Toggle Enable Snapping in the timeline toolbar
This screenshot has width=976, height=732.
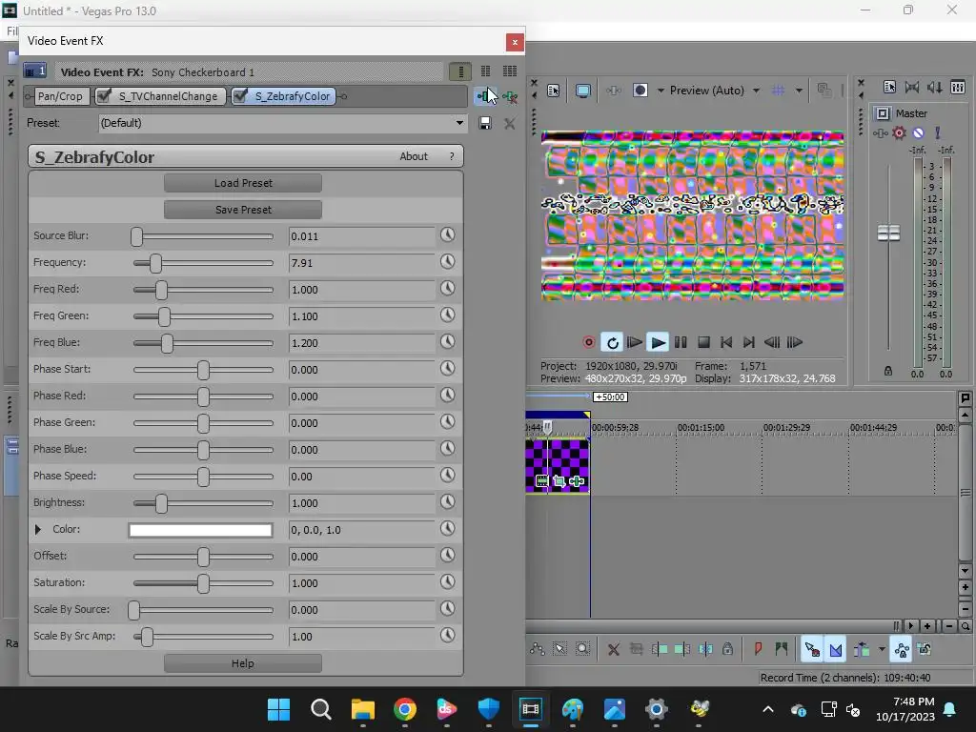(812, 650)
